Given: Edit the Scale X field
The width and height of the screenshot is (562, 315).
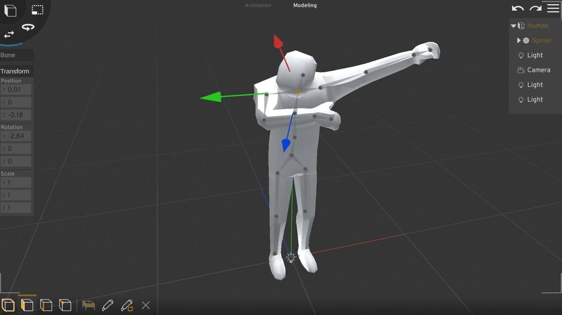Looking at the screenshot, I should [x=16, y=182].
